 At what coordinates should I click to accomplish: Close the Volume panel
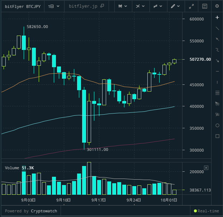click(206, 168)
